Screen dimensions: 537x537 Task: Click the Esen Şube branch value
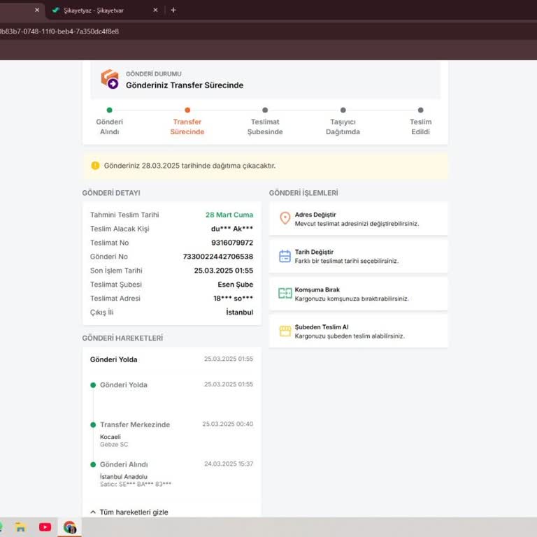tap(235, 285)
